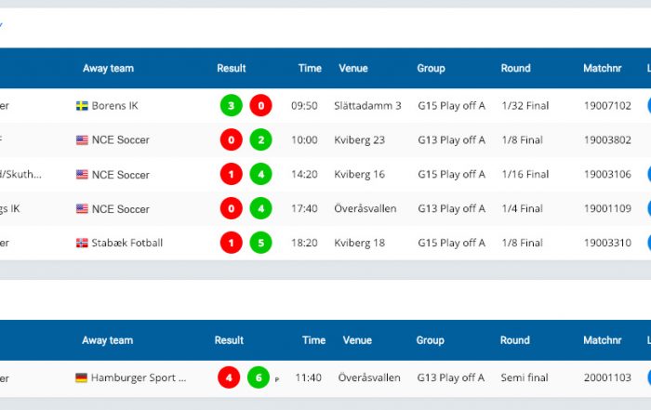The image size is (651, 410).
Task: Click Venue header in first table
Action: 353,68
